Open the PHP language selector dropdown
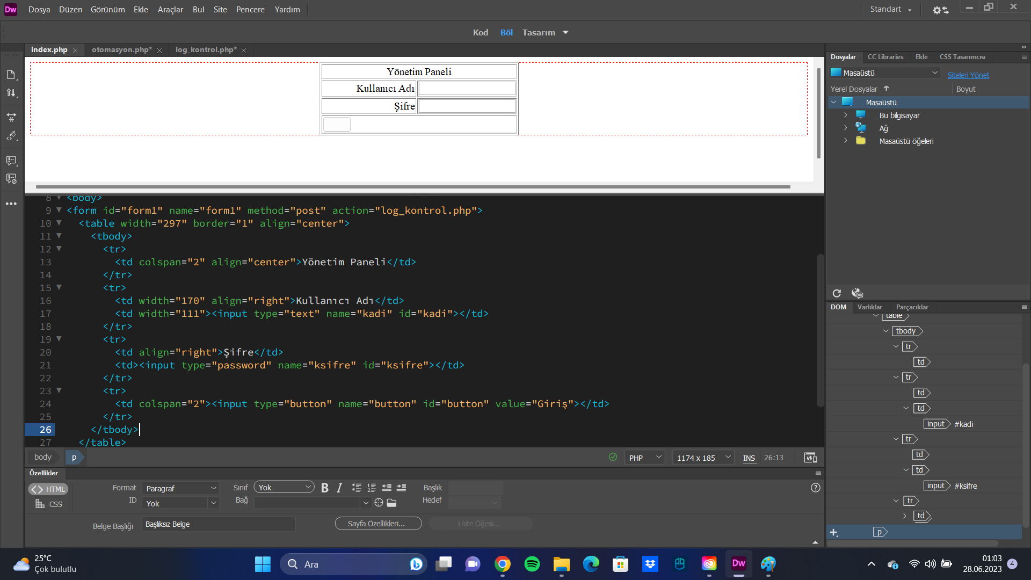The width and height of the screenshot is (1031, 580). click(x=644, y=458)
